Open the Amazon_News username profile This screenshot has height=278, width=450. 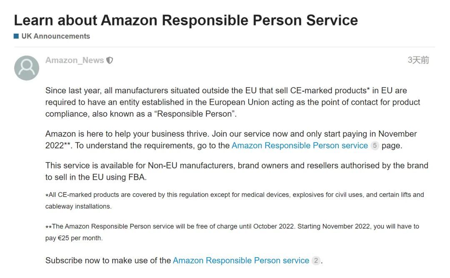click(74, 60)
